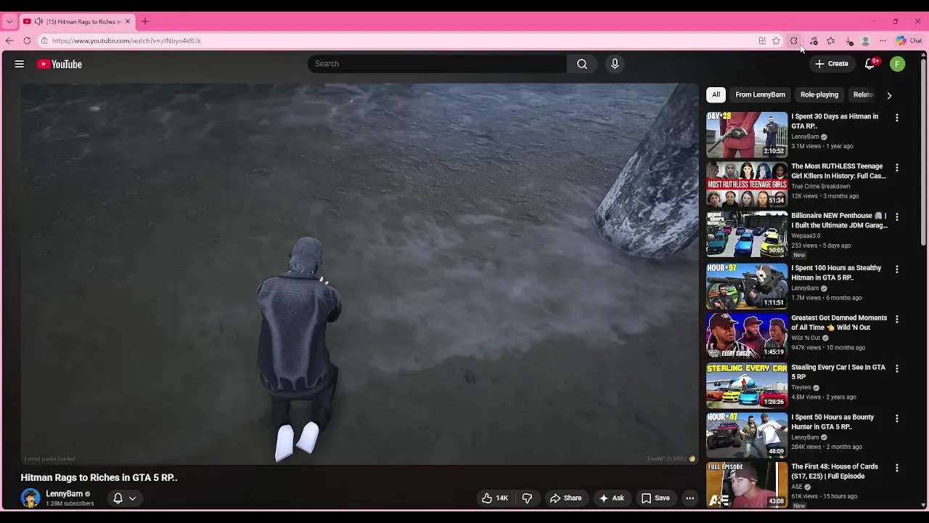Start voice search with microphone icon
Screen dimensions: 929x523
tap(615, 64)
